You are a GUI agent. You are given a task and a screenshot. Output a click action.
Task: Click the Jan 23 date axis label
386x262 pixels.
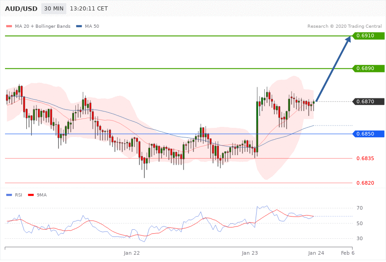[250, 253]
